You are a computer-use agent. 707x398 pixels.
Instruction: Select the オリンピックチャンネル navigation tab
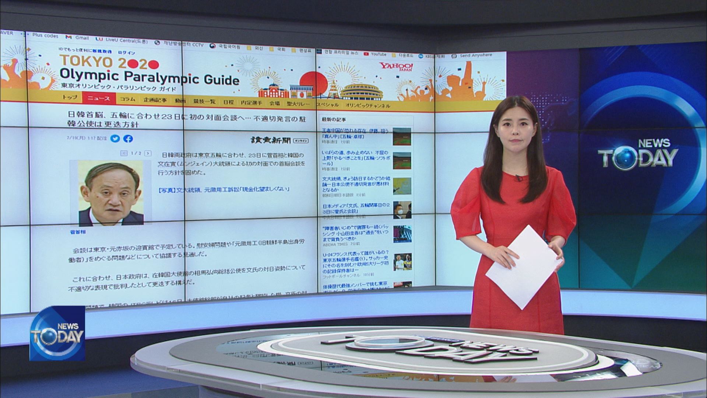point(367,106)
